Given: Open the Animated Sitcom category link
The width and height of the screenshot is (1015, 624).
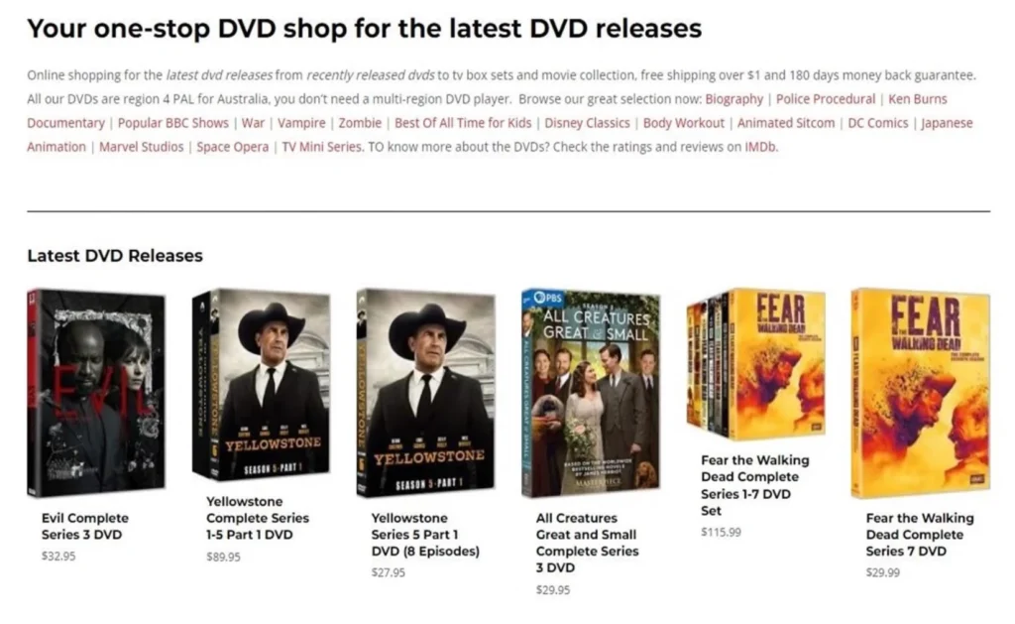Looking at the screenshot, I should click(786, 123).
